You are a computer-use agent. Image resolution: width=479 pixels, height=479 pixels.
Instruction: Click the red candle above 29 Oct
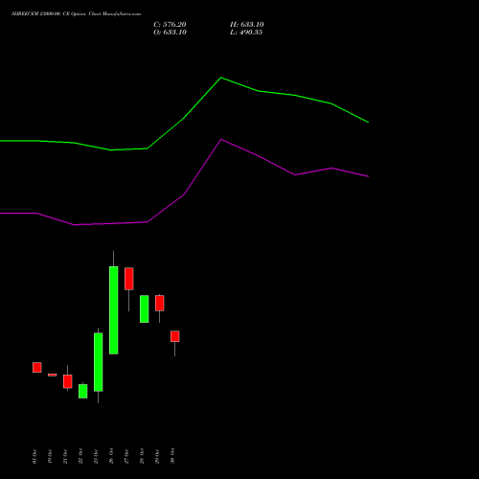tap(160, 303)
